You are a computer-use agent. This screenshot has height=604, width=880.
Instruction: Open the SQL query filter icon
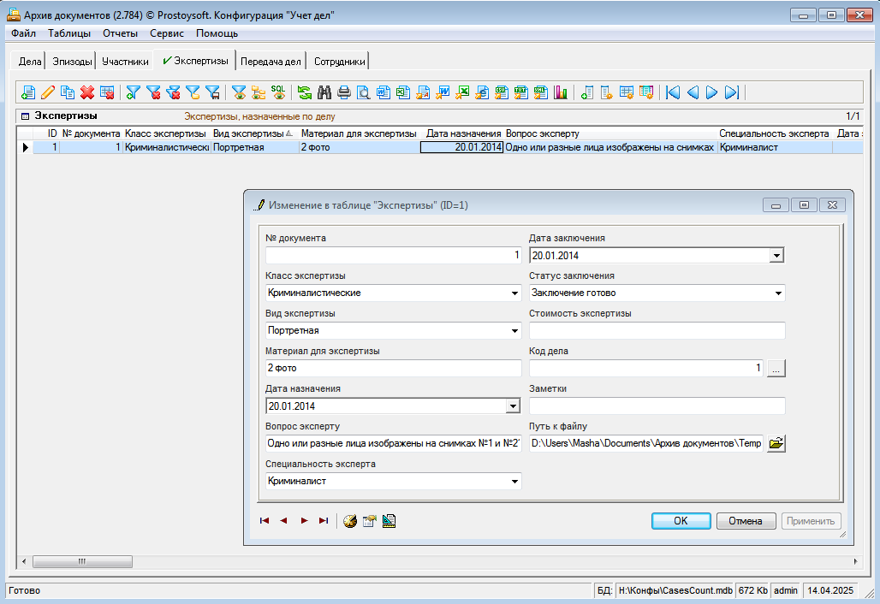pos(278,92)
